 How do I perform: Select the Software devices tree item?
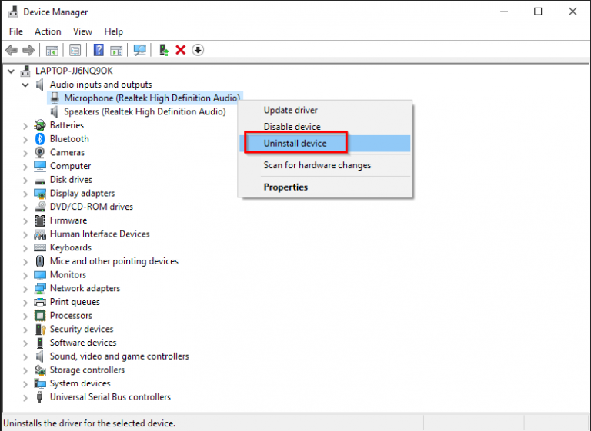point(83,343)
